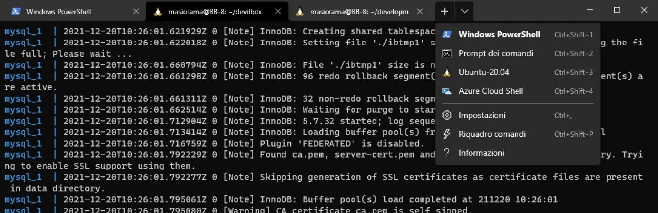Click Azure Cloud Shell icon in menu
This screenshot has height=213, width=658.
[x=446, y=91]
